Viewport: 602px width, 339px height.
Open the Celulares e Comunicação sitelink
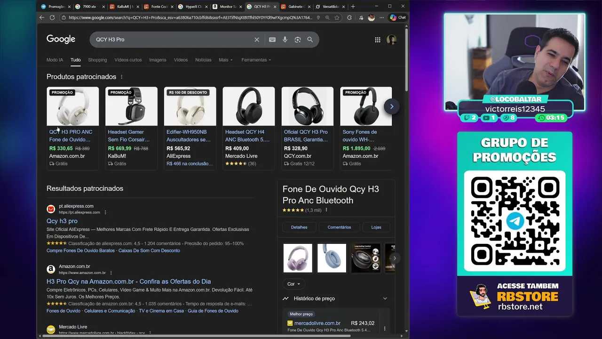pos(110,311)
